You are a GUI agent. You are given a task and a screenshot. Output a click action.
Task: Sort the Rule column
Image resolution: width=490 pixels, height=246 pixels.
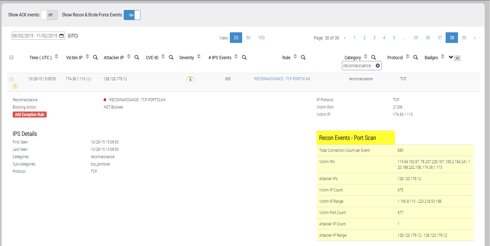tap(295, 57)
